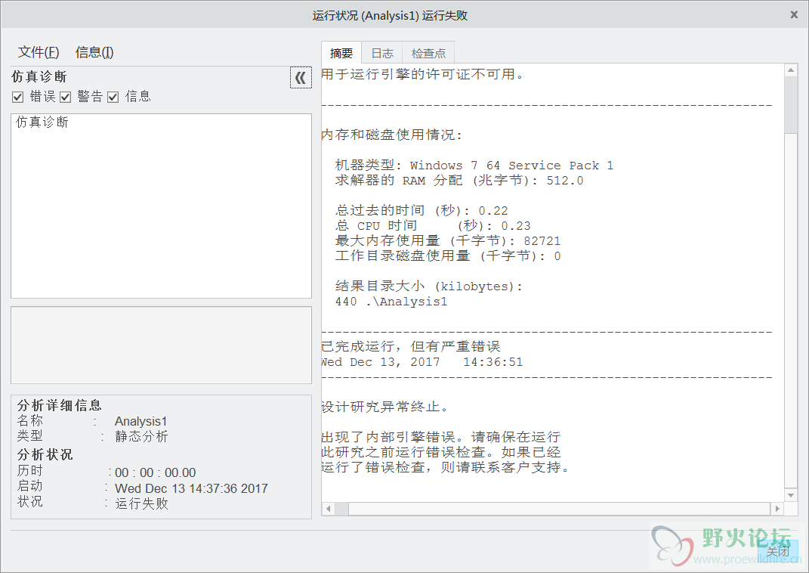The width and height of the screenshot is (809, 573).
Task: Click the 运行失败 status value in 分析状况
Action: 141,503
